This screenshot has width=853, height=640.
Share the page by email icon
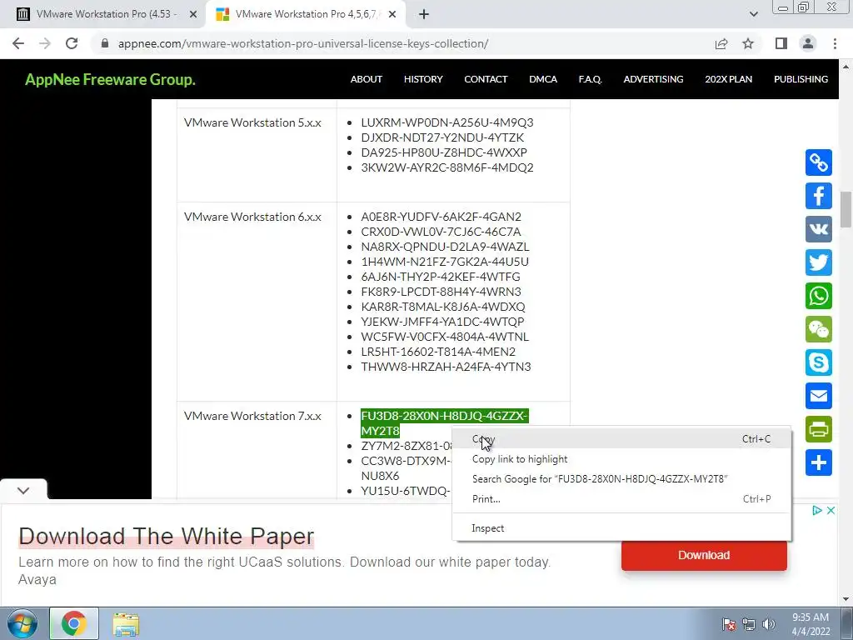click(819, 396)
